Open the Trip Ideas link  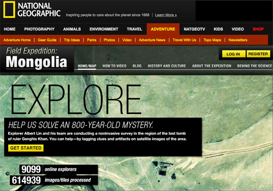click(x=72, y=40)
